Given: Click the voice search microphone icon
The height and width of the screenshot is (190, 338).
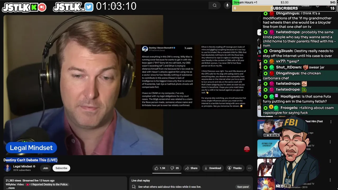Looking at the screenshot, I should coord(227,5).
